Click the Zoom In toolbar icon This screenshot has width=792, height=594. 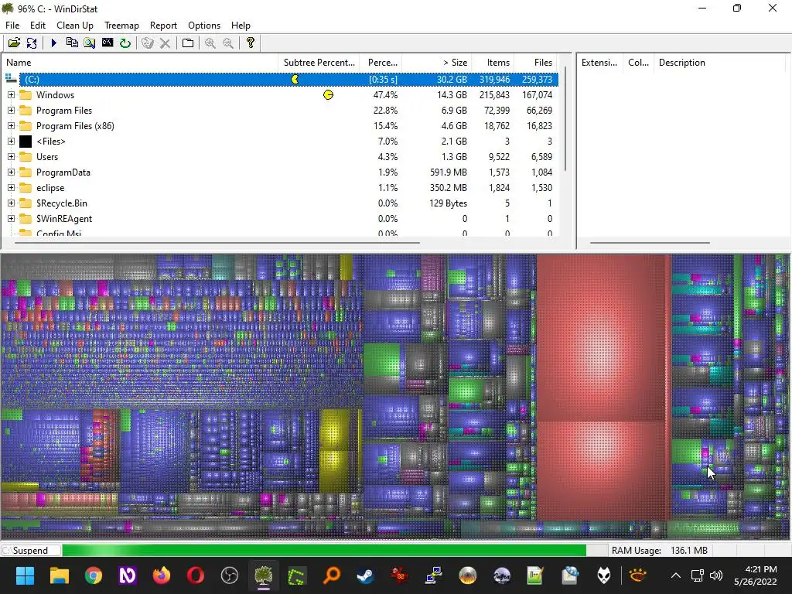coord(210,43)
